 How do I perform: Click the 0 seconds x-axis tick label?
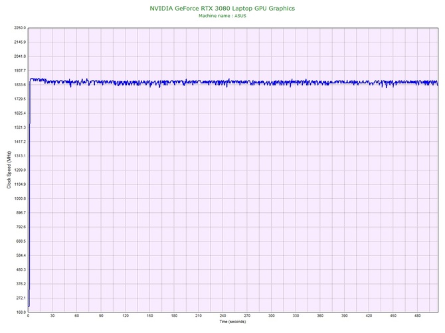[x=28, y=316]
